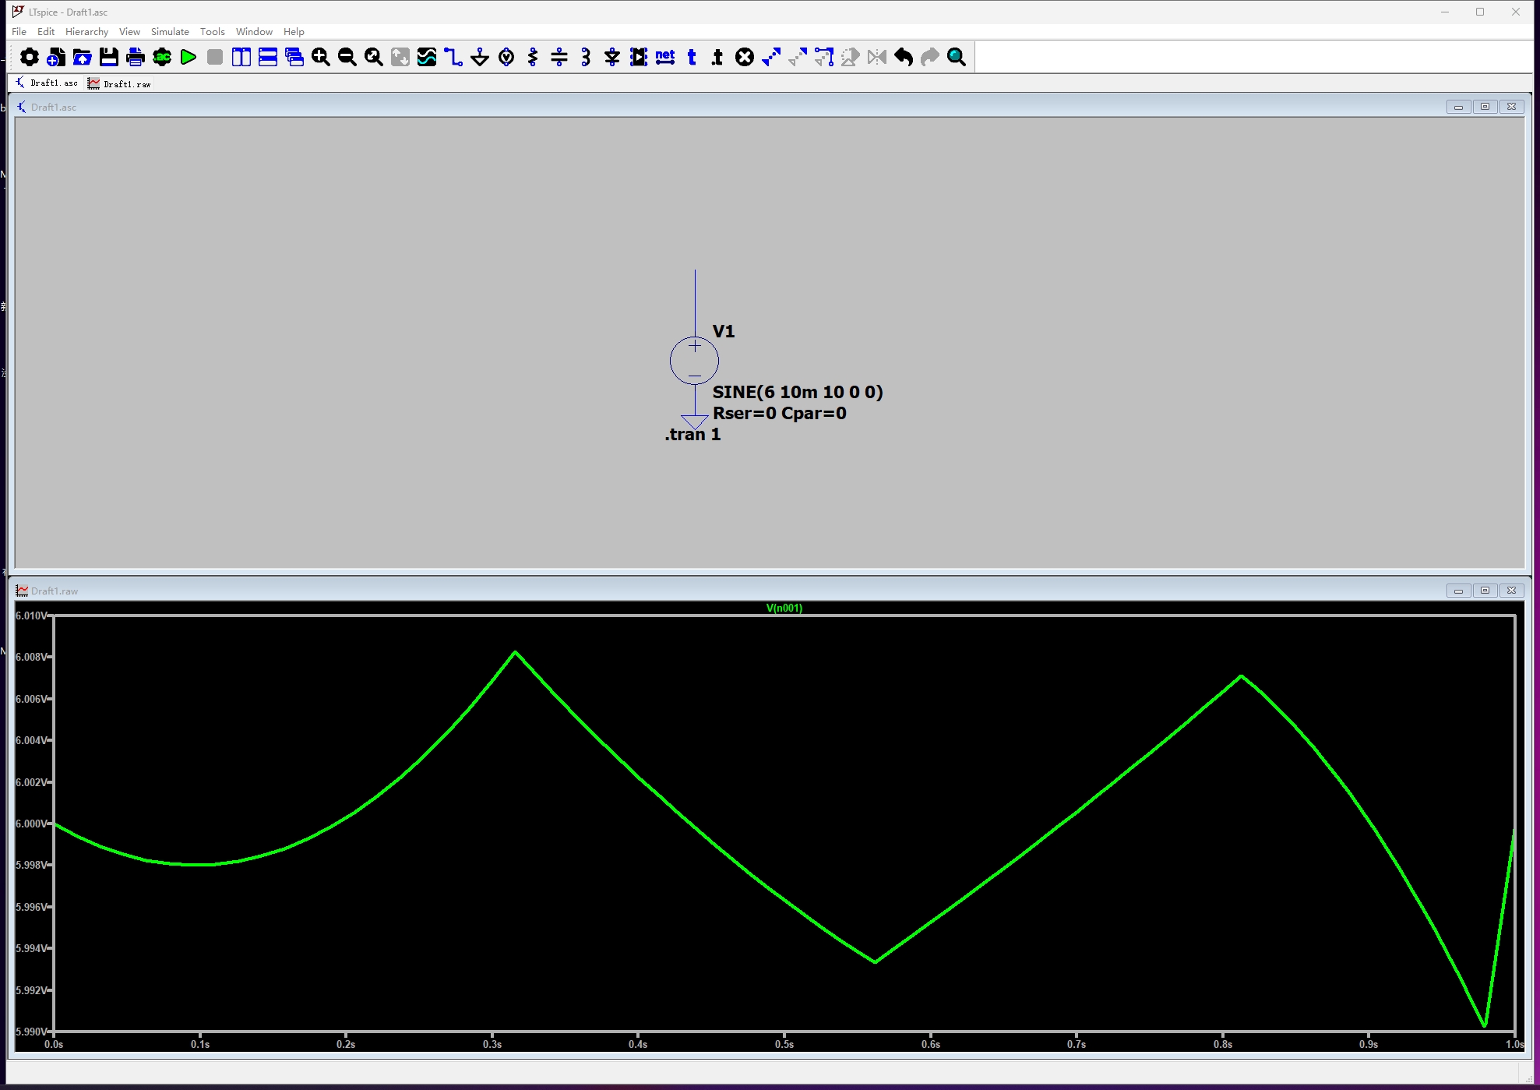1540x1090 pixels.
Task: Open the Hierarchy menu
Action: coord(86,31)
